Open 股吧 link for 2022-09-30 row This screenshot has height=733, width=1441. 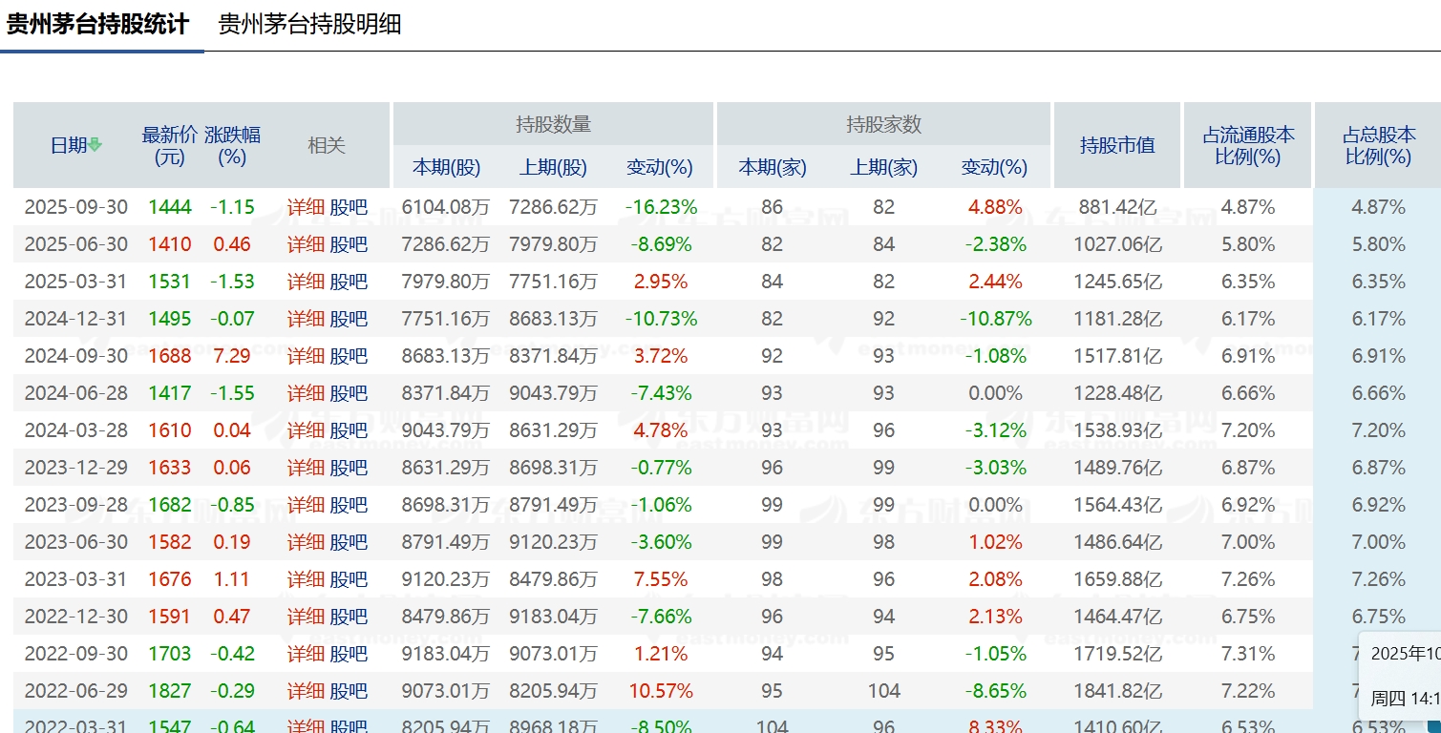(x=349, y=654)
